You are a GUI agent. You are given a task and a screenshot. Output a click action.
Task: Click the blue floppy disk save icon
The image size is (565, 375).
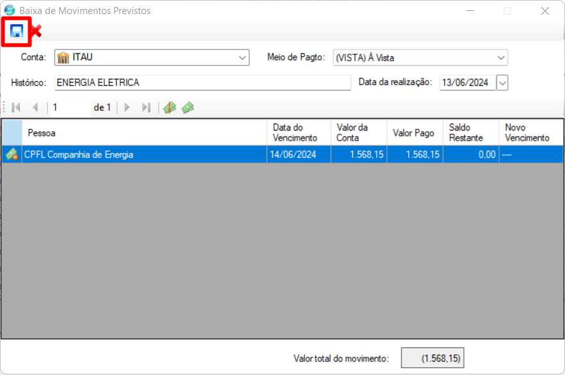pos(17,31)
